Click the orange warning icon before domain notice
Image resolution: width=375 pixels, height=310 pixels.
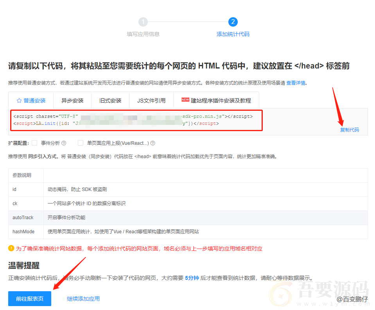click(x=11, y=248)
